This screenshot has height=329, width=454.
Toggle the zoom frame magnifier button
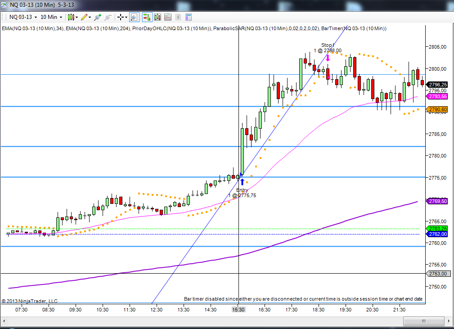[134, 18]
